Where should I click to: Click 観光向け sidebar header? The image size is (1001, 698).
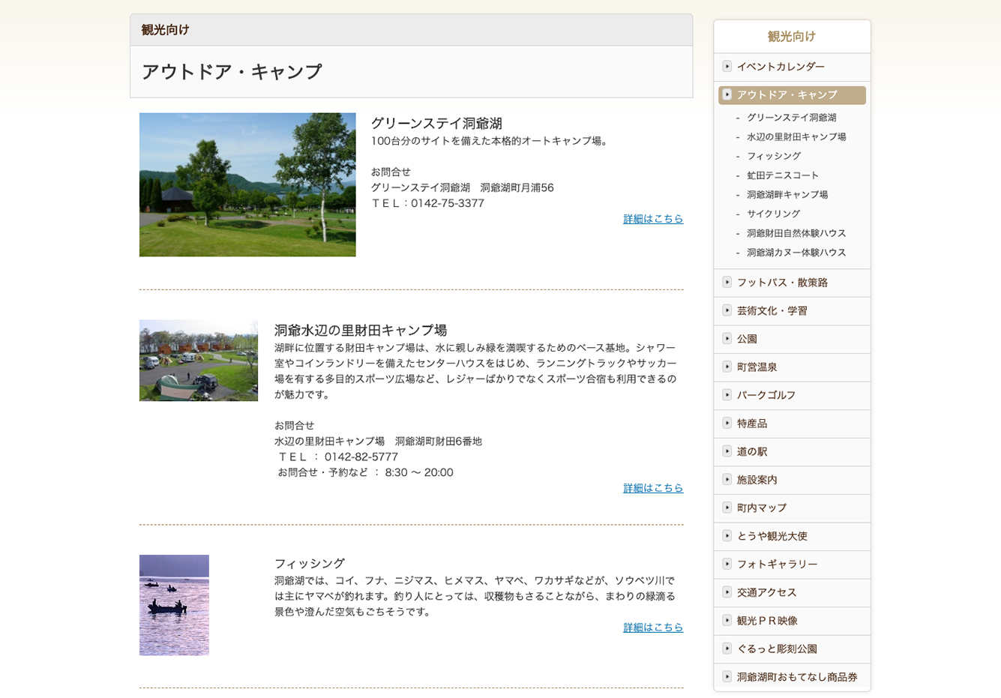792,36
